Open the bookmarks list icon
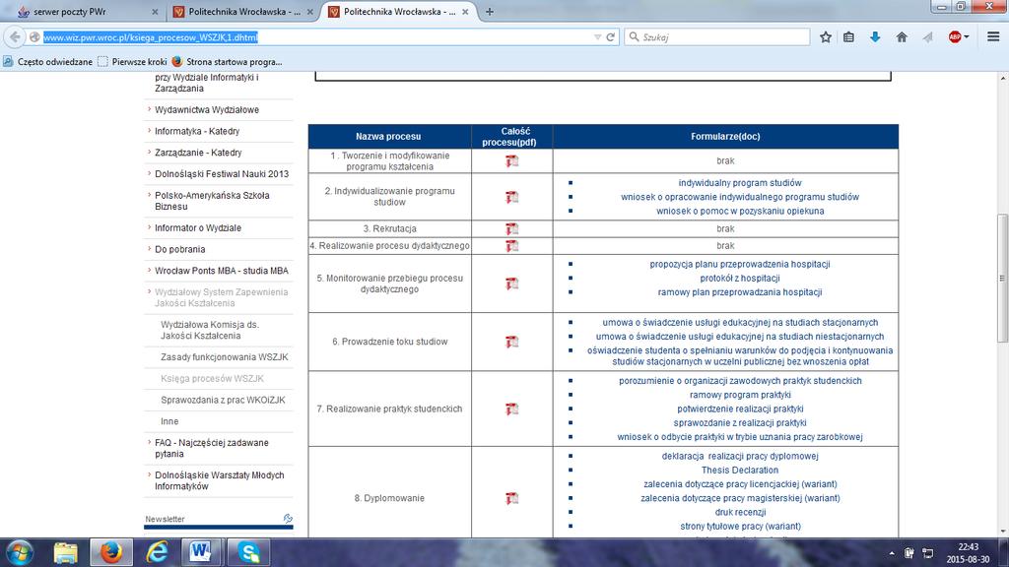 click(848, 37)
